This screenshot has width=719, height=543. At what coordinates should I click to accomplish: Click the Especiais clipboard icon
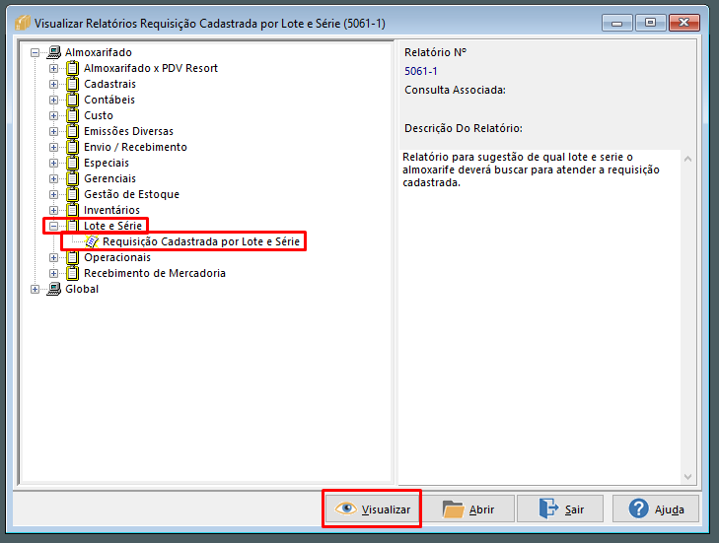point(72,163)
